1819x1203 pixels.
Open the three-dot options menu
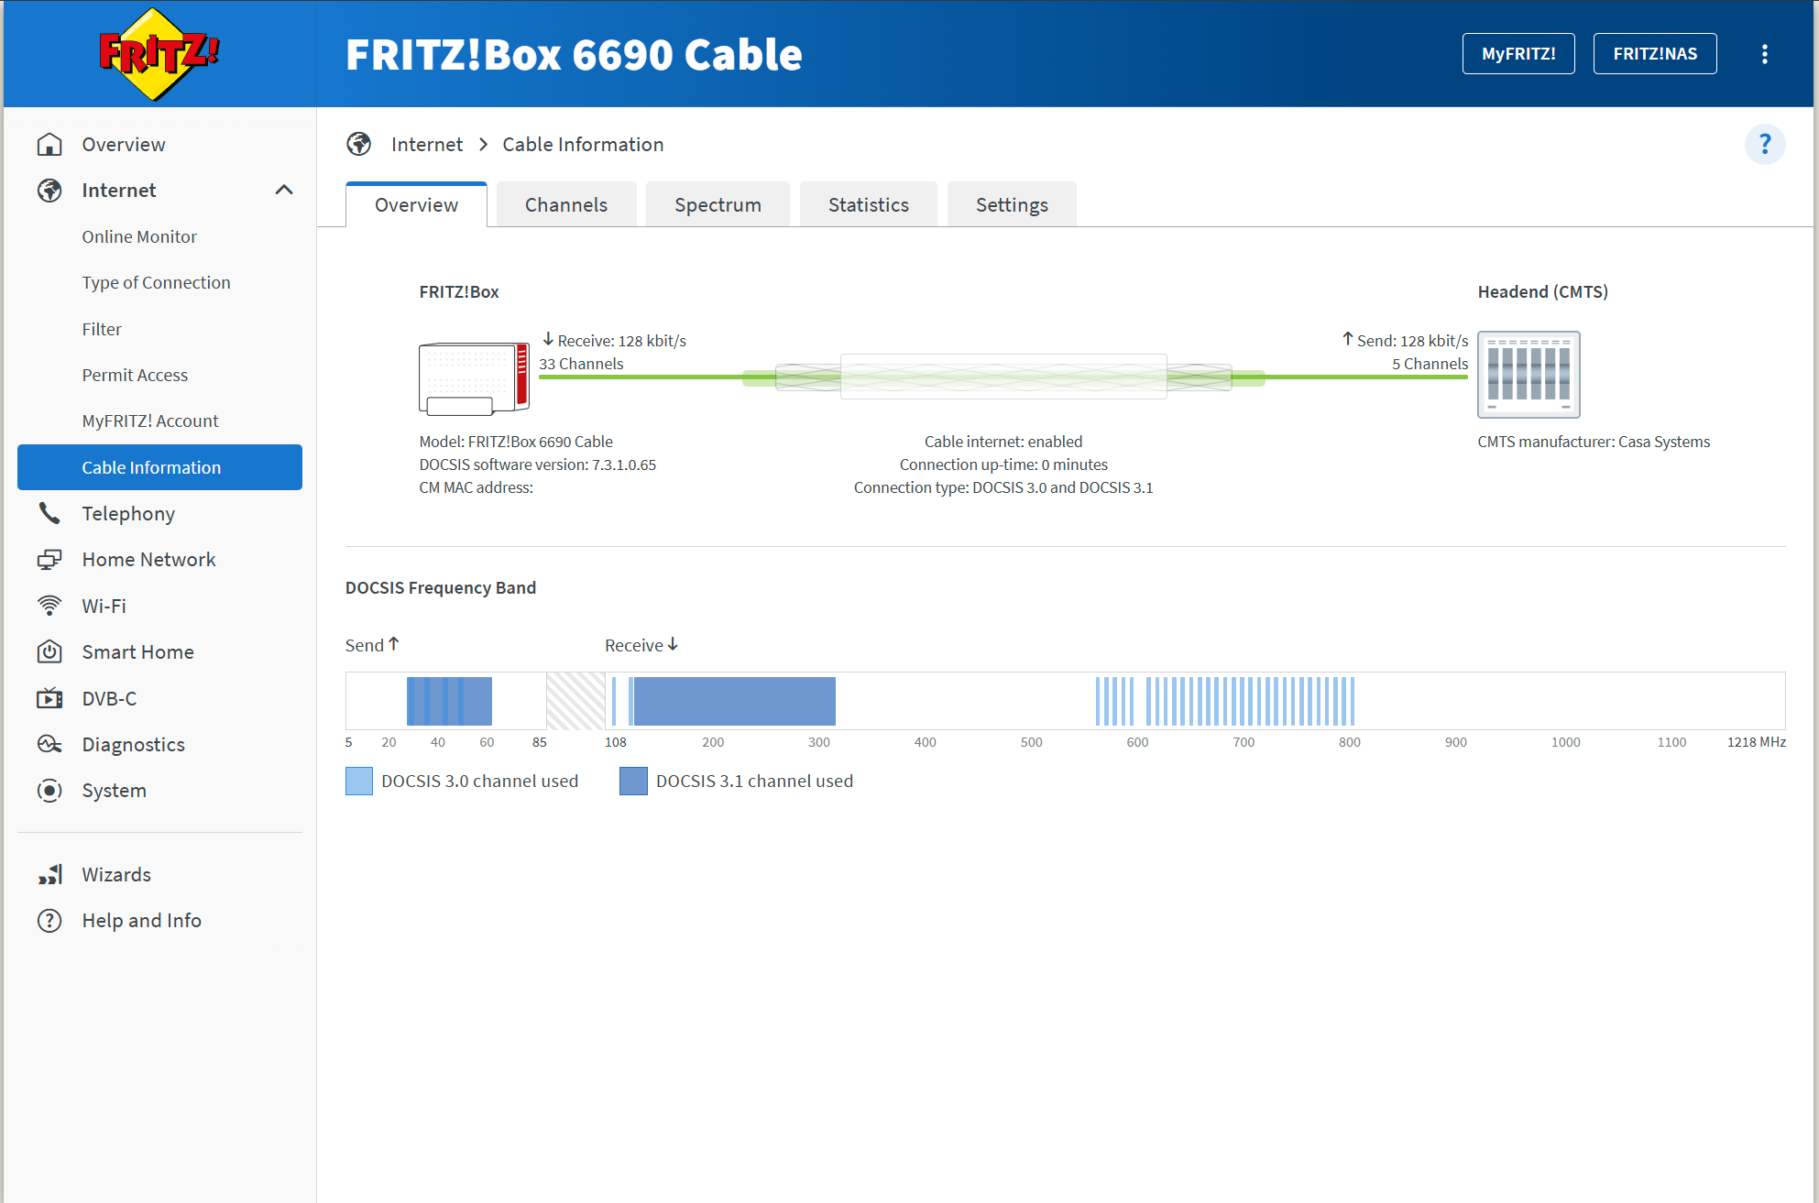click(x=1764, y=54)
